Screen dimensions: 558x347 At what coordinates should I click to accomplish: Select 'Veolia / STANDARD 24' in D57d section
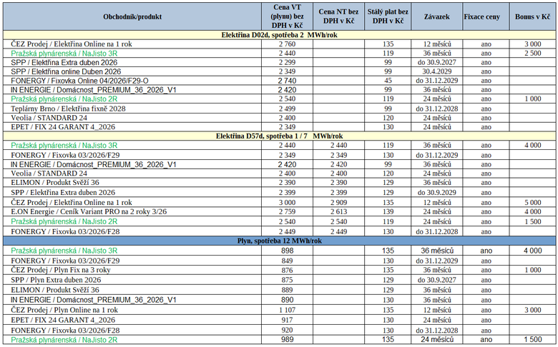[49, 173]
